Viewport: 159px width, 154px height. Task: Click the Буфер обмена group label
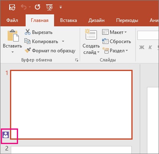[x=36, y=60]
